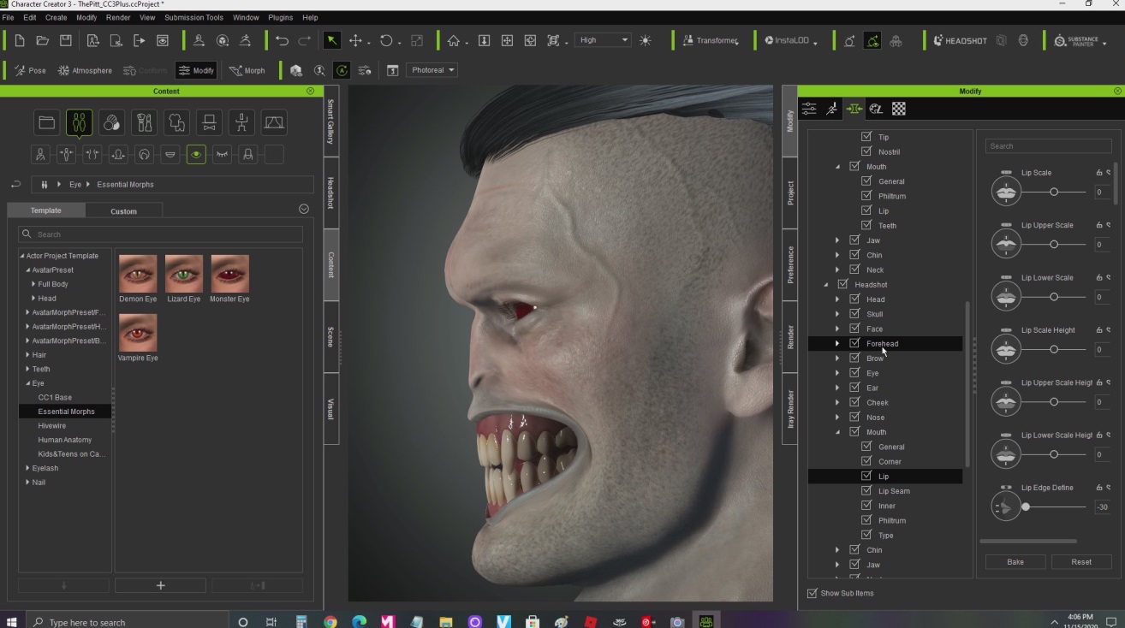Choose the Rotate transform tool
Screen dimensions: 1125x628
(x=386, y=40)
